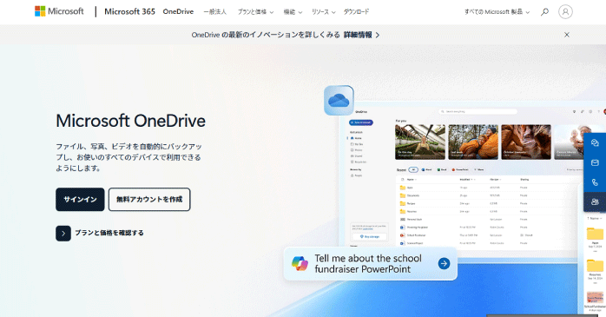The image size is (606, 317).
Task: Expand すべての Microsoft 製品 dropdown
Action: [497, 12]
